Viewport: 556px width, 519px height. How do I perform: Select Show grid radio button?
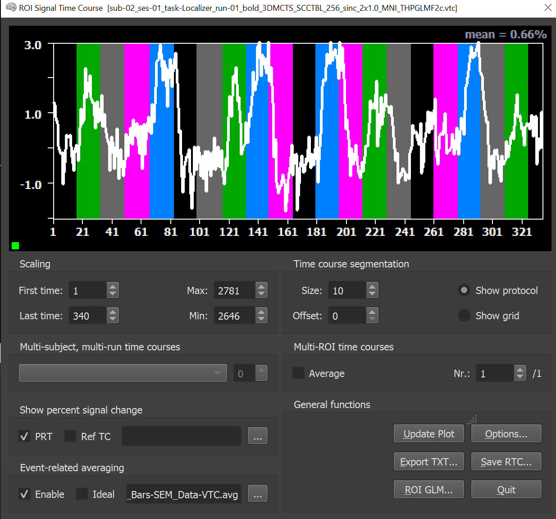point(464,315)
